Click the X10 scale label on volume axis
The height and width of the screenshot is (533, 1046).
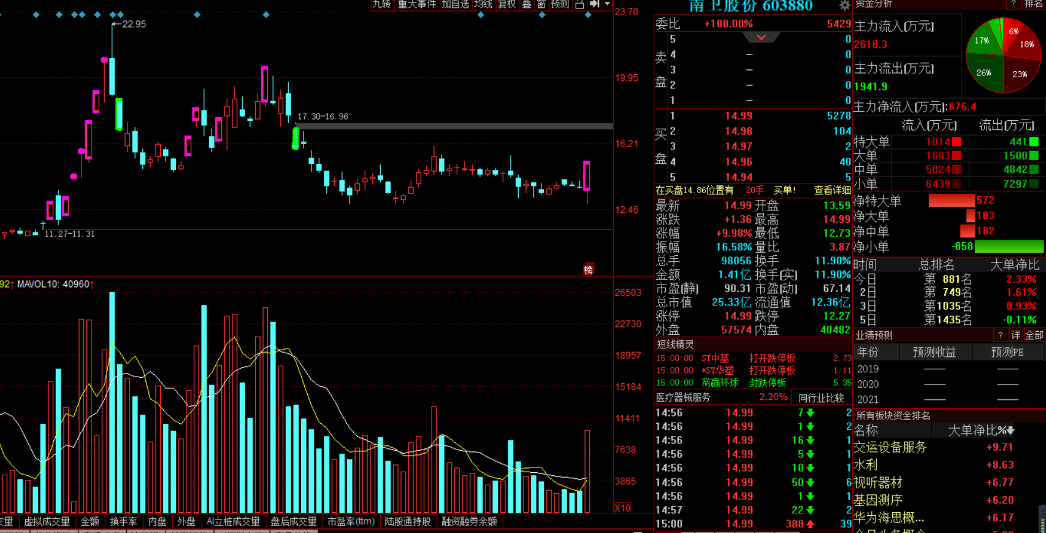(623, 508)
